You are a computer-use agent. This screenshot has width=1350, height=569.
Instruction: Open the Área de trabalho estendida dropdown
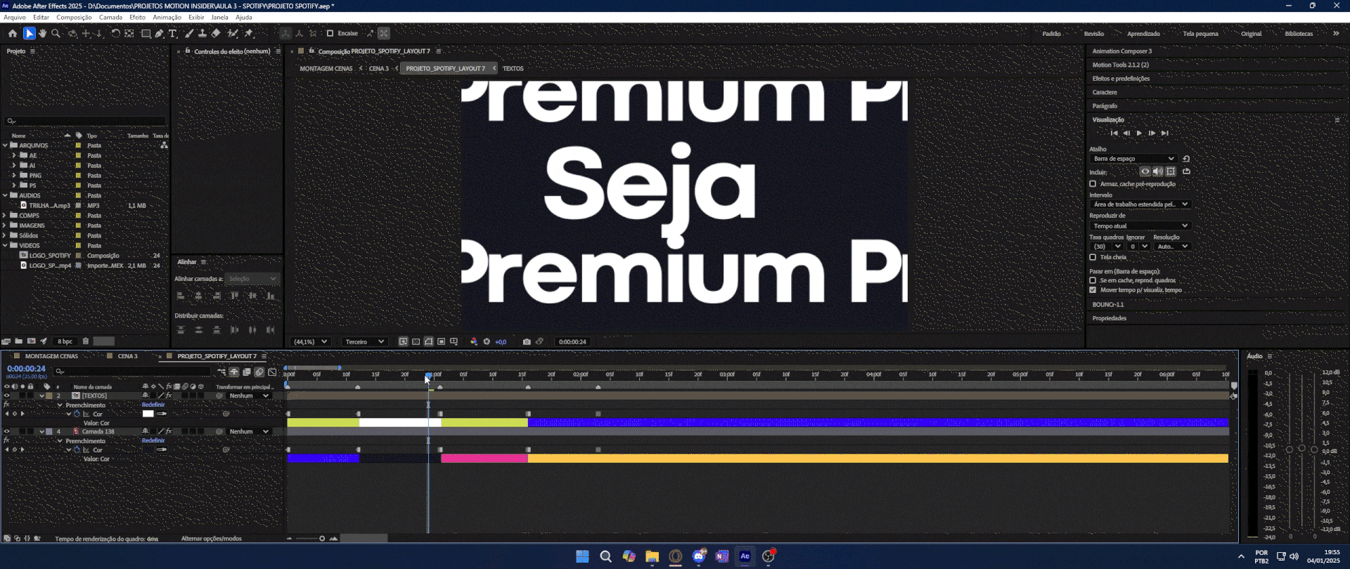1140,204
